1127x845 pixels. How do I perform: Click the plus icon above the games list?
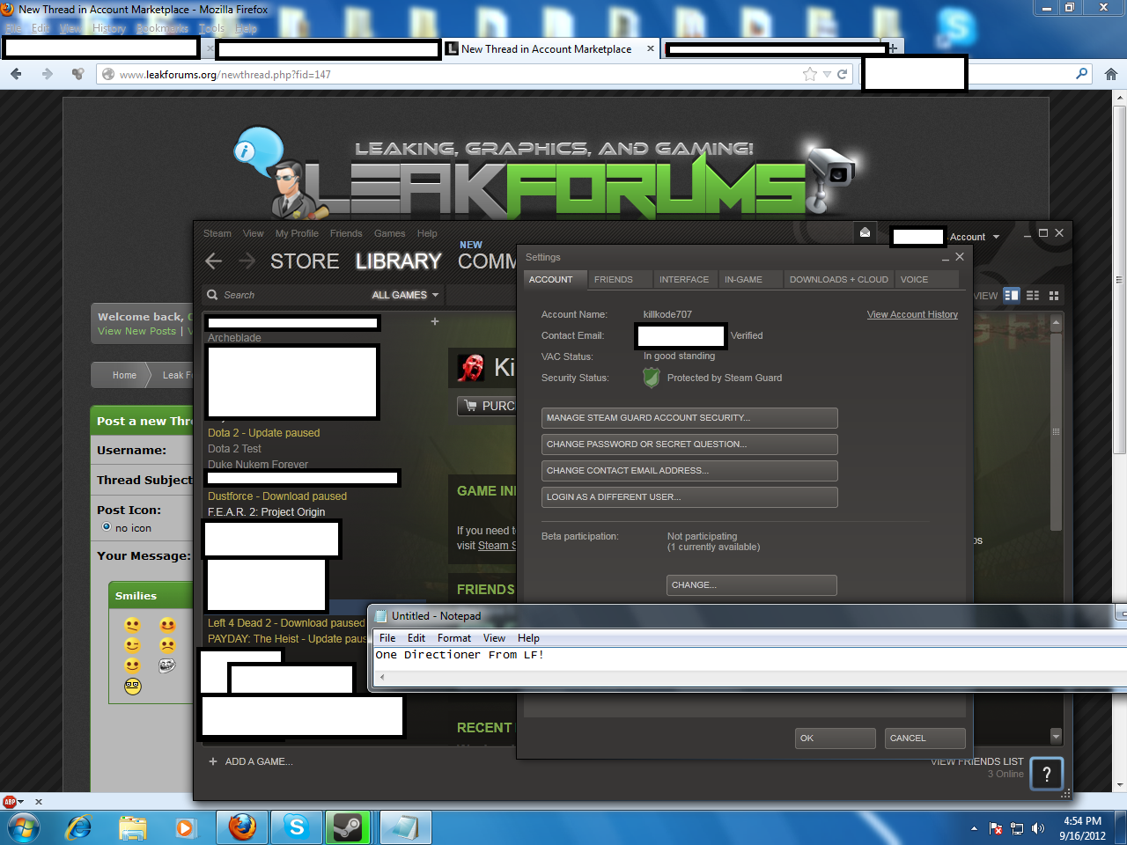click(x=434, y=321)
